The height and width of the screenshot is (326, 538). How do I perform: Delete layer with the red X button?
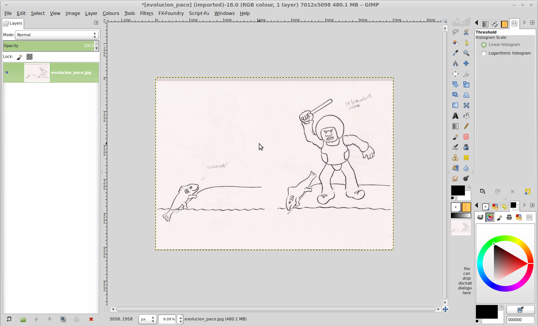(91, 319)
